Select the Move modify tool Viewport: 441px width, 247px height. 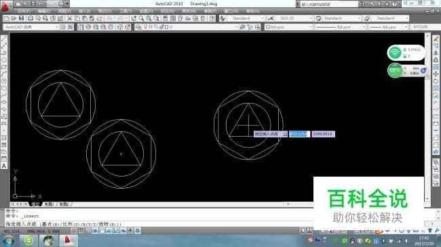click(x=436, y=74)
